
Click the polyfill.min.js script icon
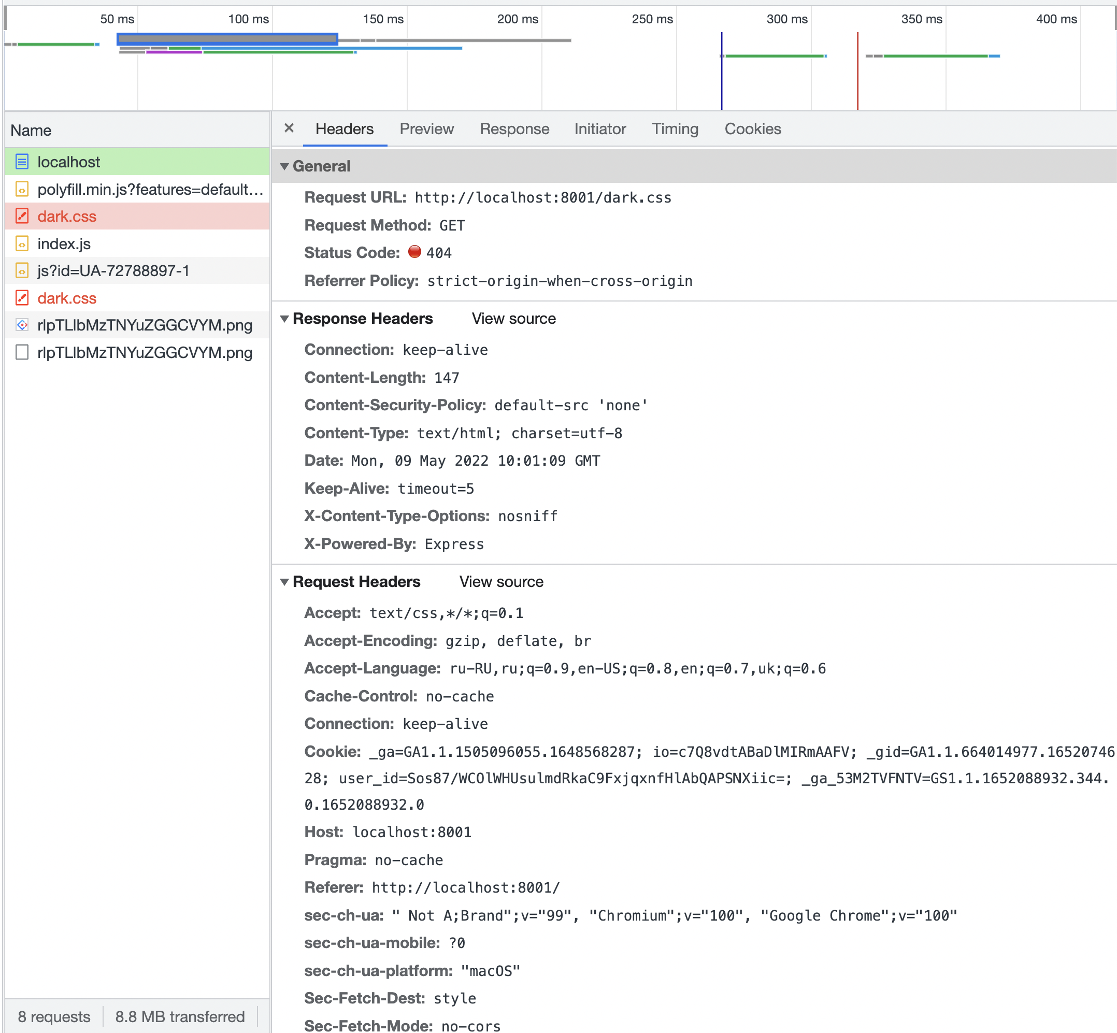pyautogui.click(x=22, y=190)
